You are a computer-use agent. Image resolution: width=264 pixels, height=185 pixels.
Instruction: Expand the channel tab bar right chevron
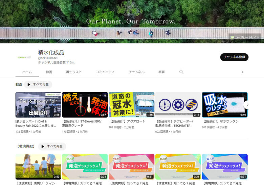click(x=242, y=72)
